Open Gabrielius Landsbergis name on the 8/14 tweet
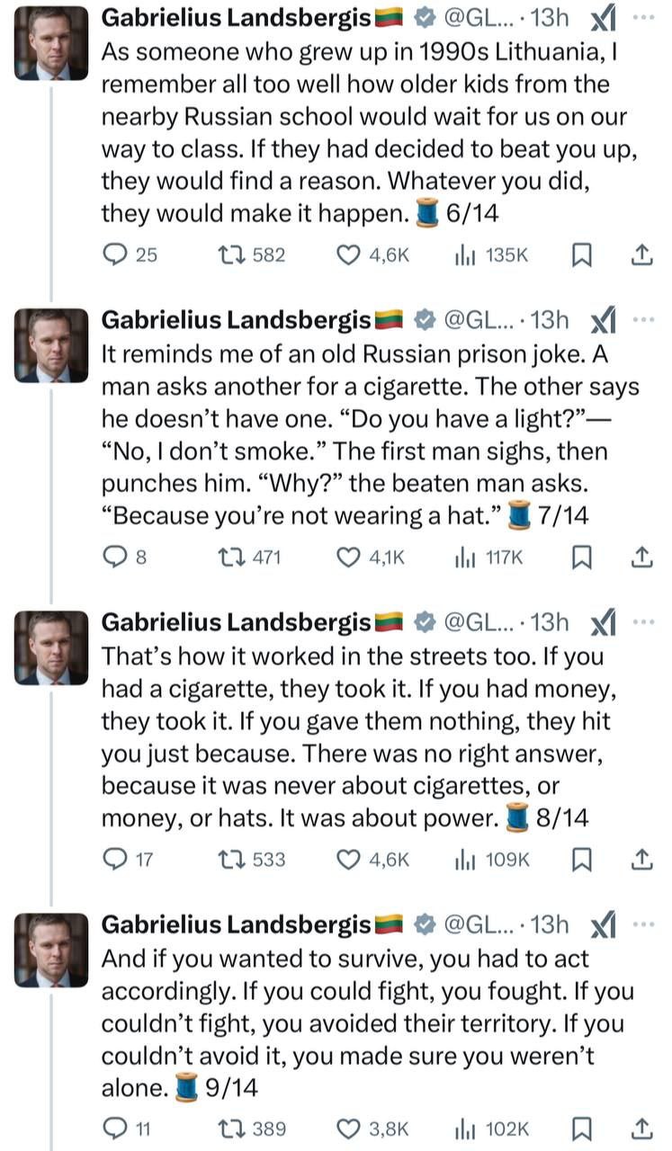The image size is (672, 1151). click(236, 621)
